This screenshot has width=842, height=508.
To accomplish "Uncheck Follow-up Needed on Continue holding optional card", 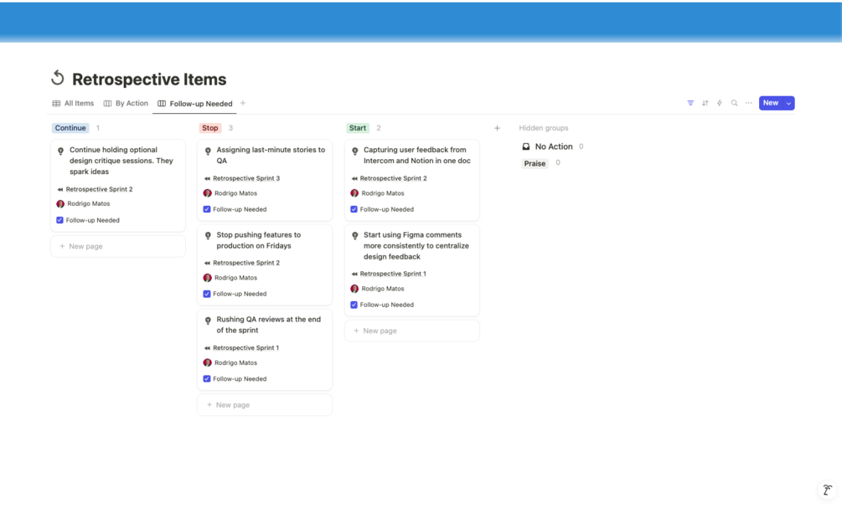I will click(59, 220).
